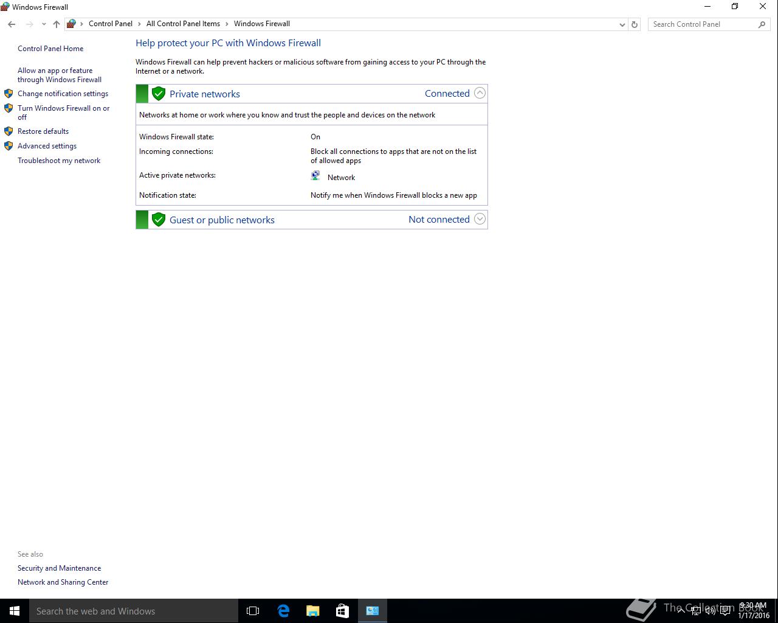Open Troubleshoot my network link

pos(59,161)
